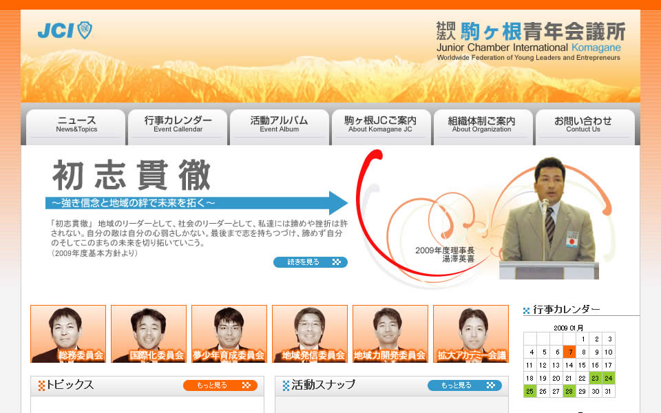This screenshot has height=413, width=661.
Task: Click the blue icon beside 活動スナップ heading
Action: click(x=286, y=385)
